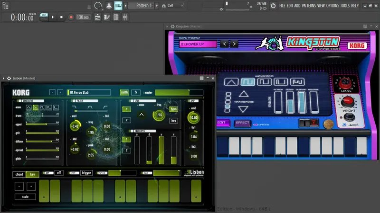
Task: Open the PATTERNS menu
Action: pos(309,6)
